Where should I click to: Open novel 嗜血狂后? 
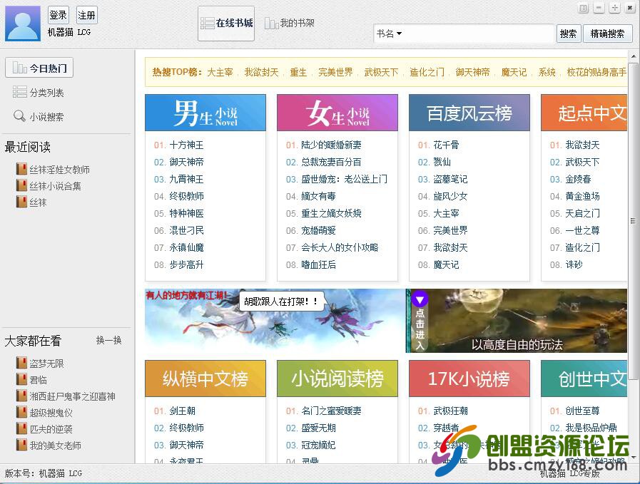click(x=318, y=264)
